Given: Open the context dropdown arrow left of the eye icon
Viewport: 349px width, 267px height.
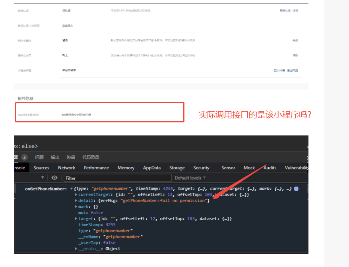Looking at the screenshot, I should click(x=43, y=178).
